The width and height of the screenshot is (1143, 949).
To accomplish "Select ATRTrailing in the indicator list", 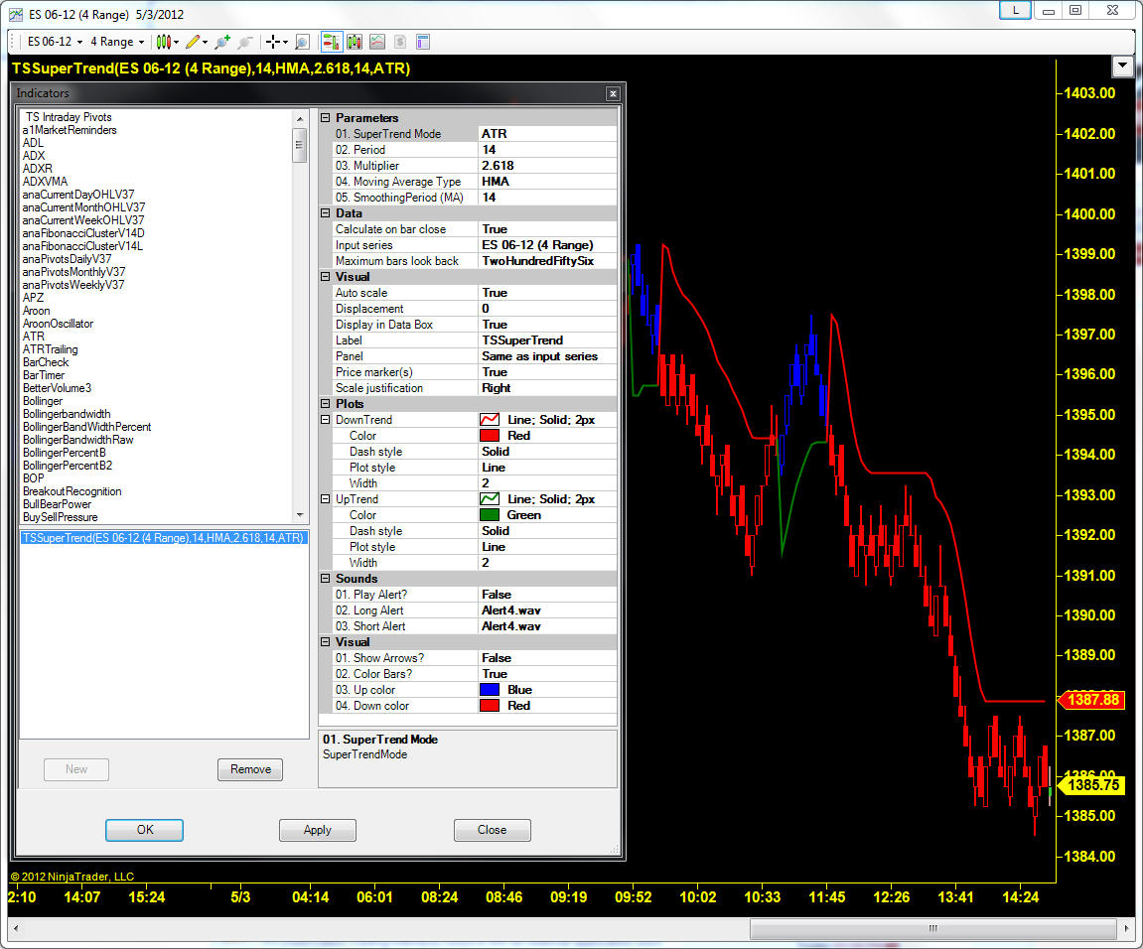I will (x=51, y=349).
